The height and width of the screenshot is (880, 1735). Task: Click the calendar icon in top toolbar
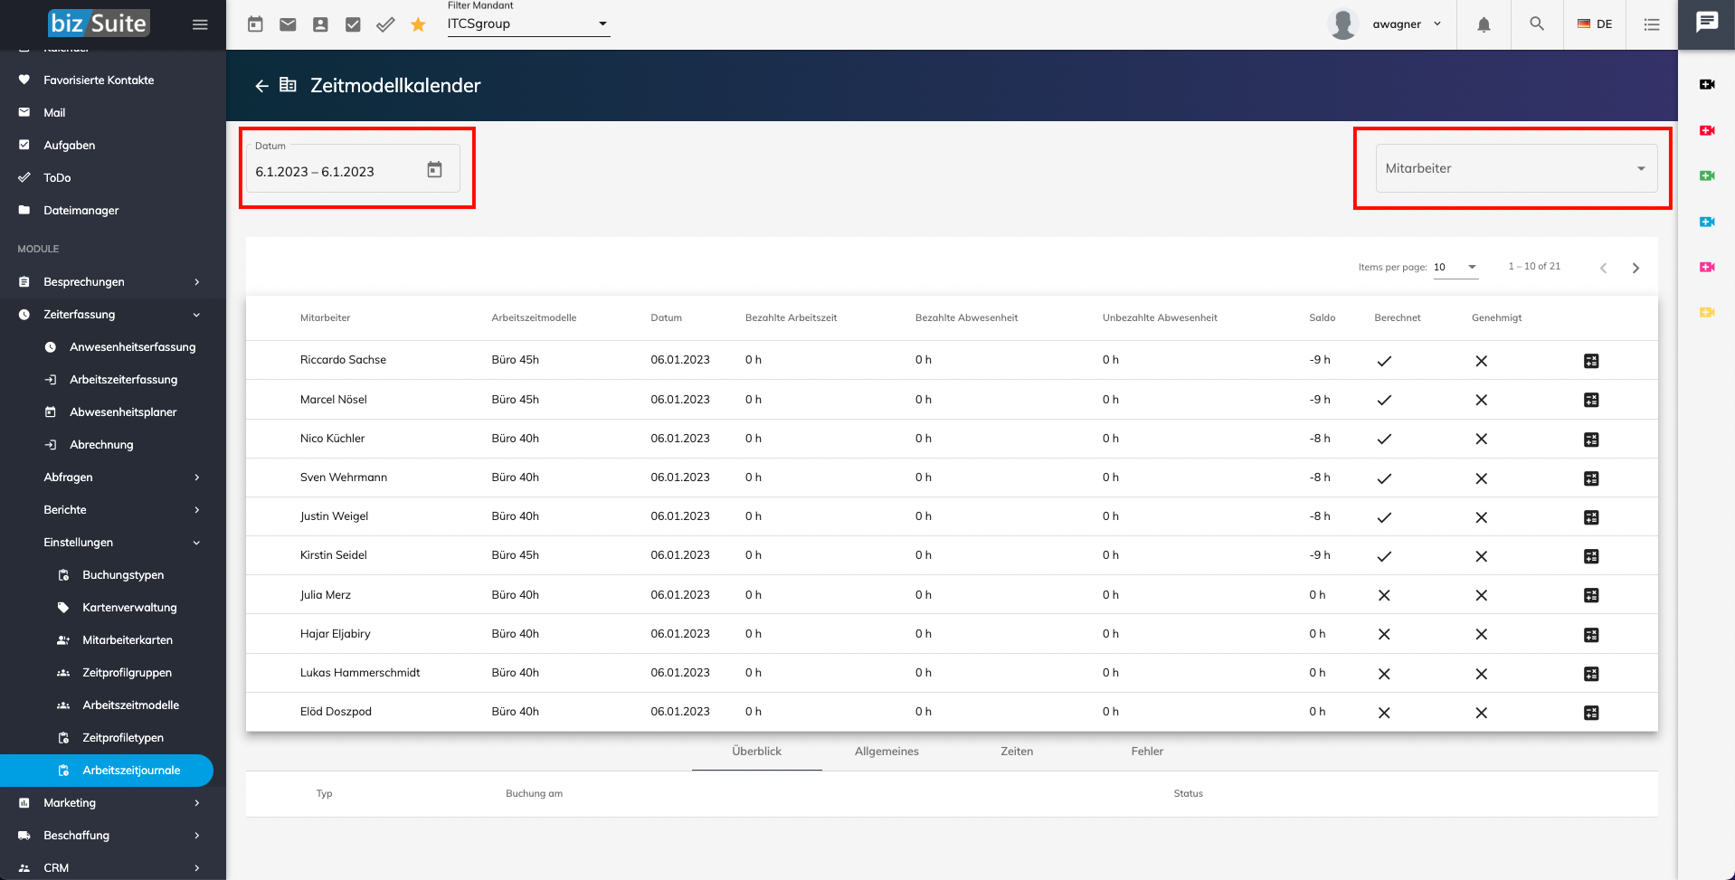(x=255, y=24)
